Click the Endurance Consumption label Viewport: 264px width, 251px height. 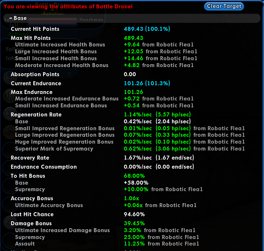click(x=44, y=167)
